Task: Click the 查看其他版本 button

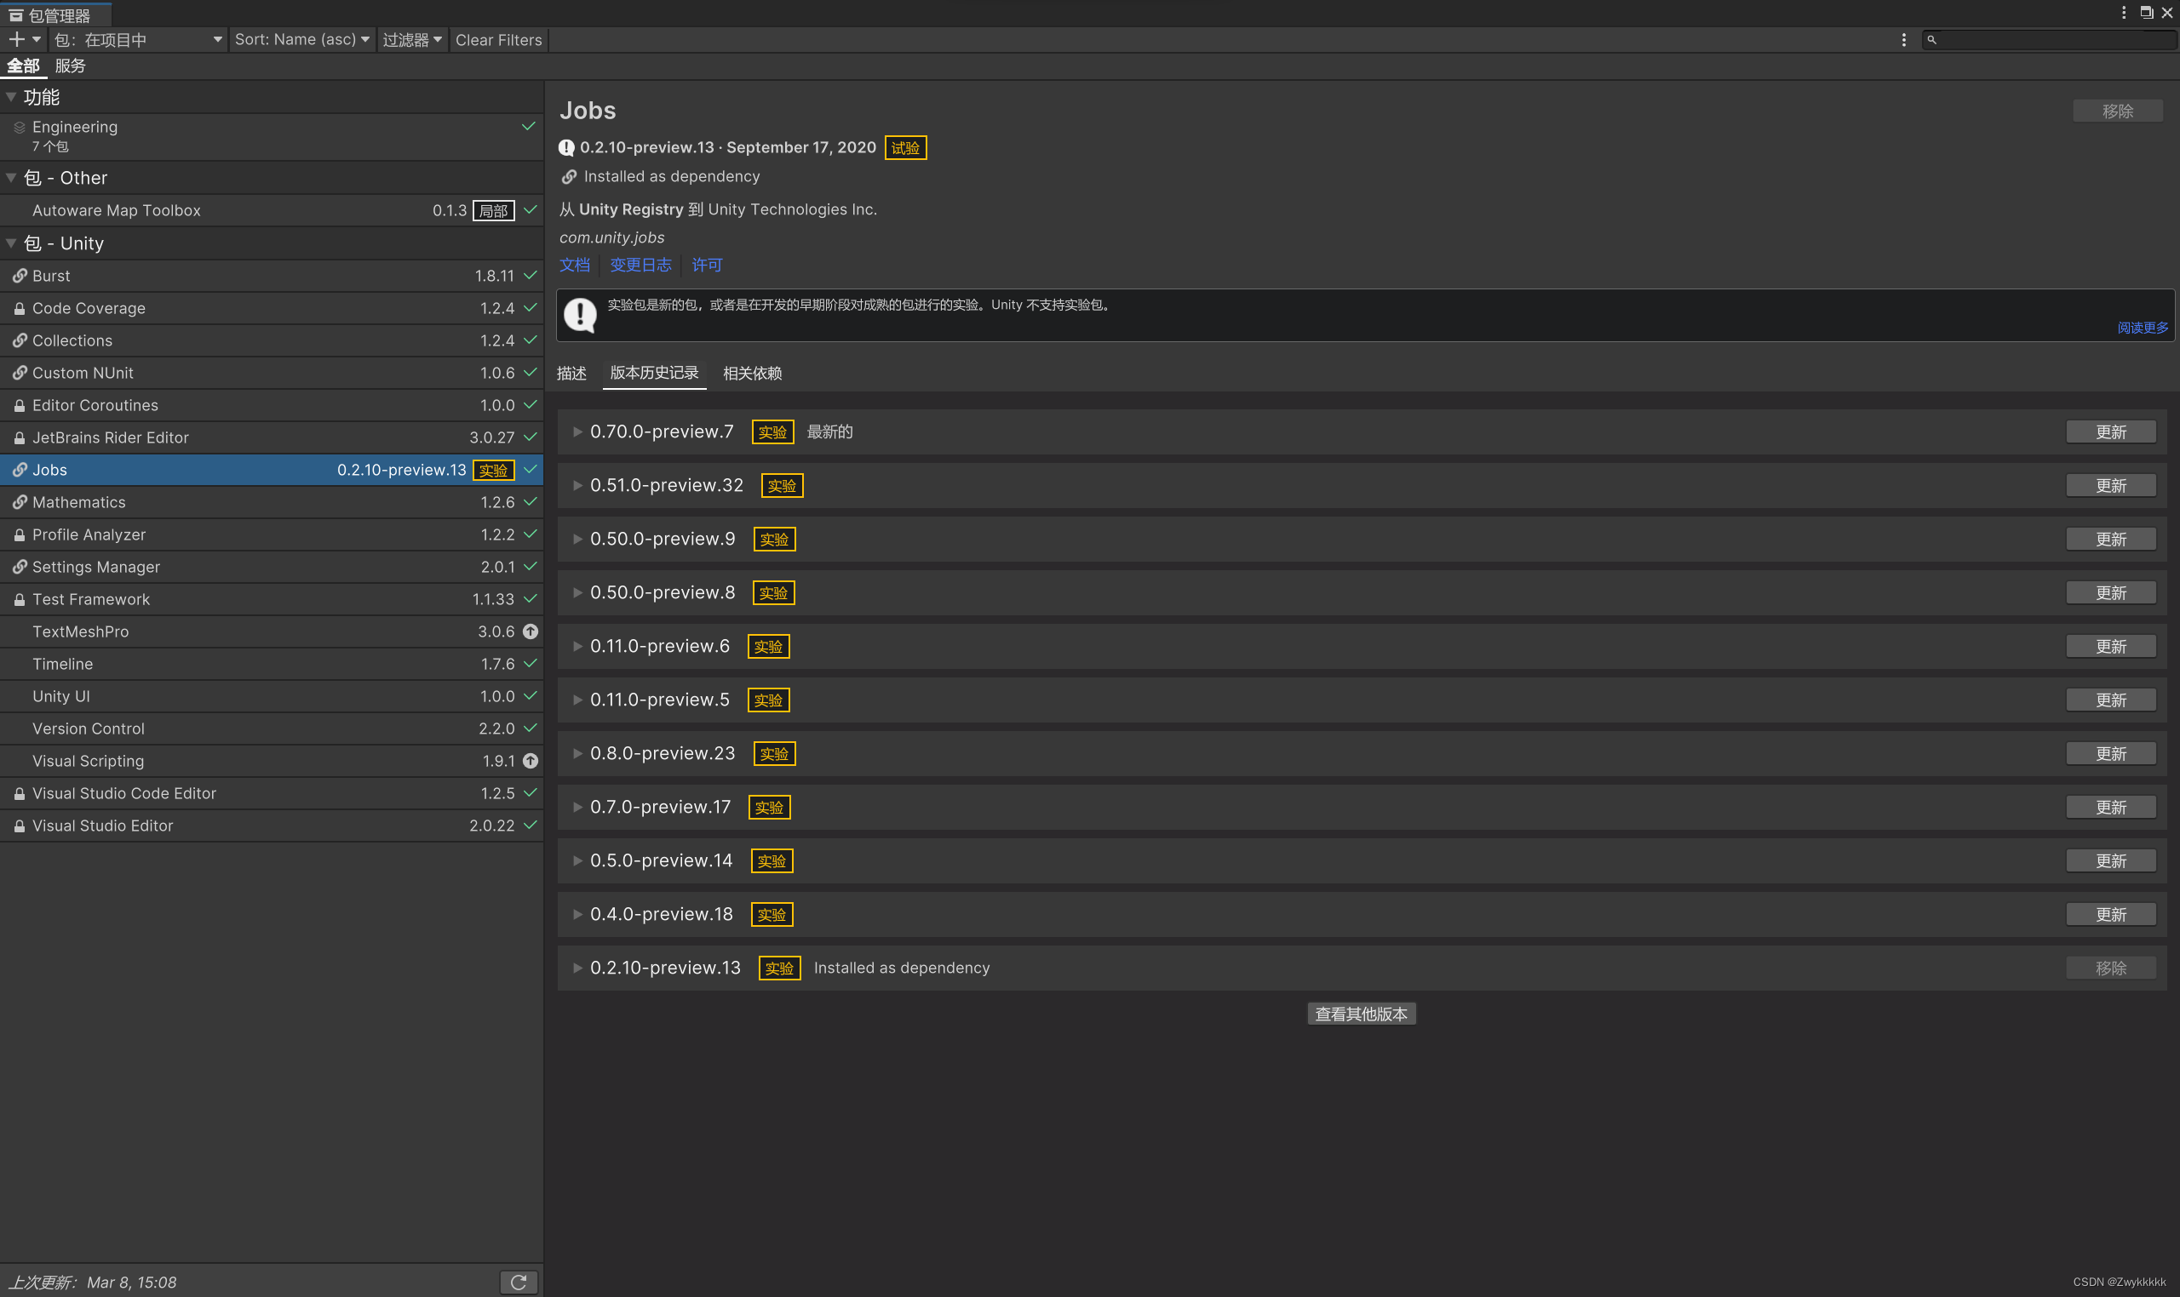Action: tap(1361, 1013)
